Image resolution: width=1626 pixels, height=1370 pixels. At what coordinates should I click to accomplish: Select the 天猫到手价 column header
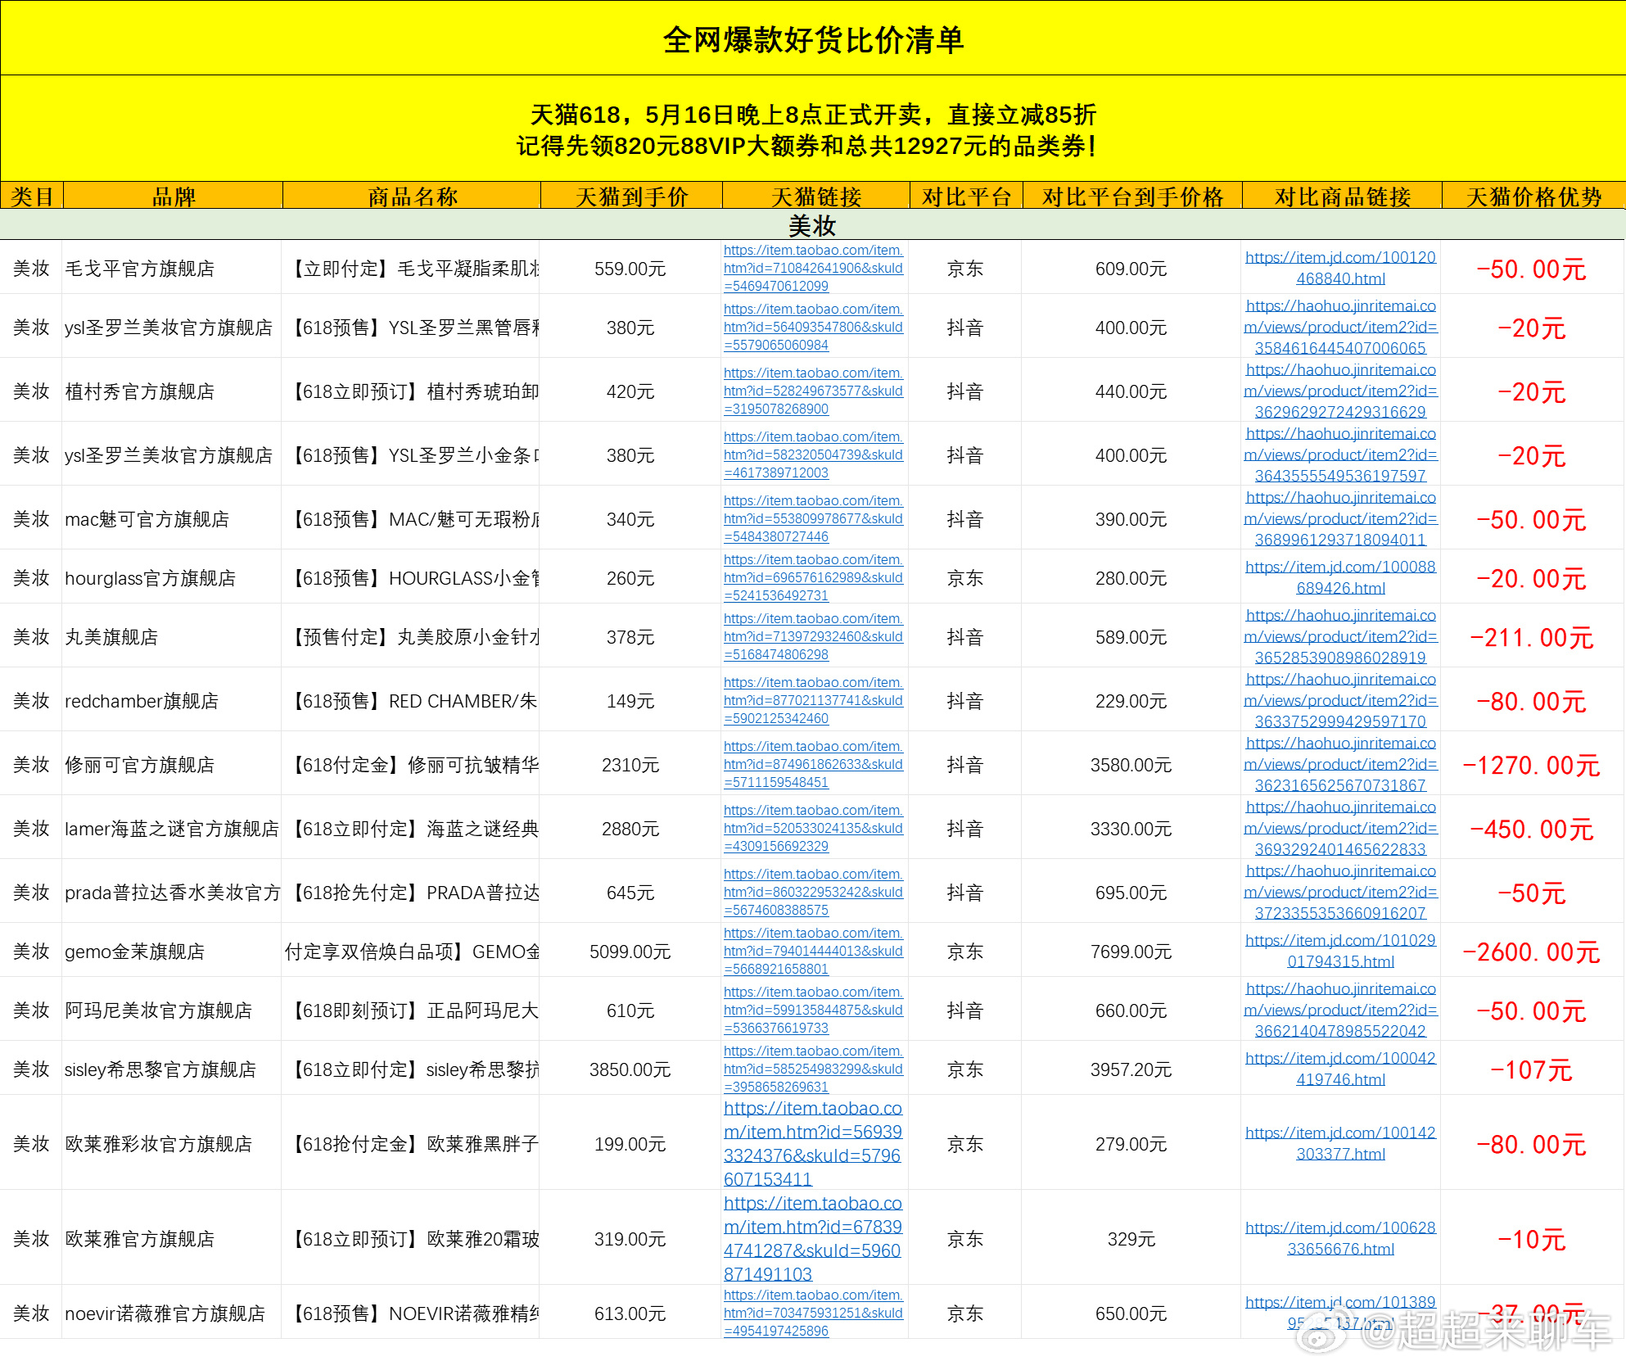click(631, 197)
